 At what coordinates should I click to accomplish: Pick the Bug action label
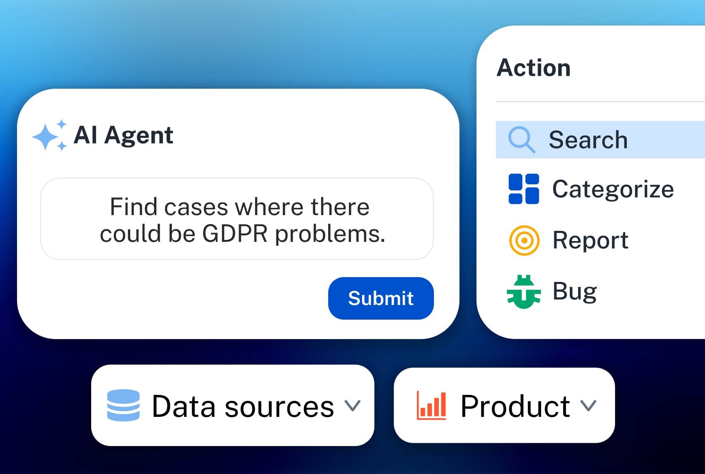click(x=575, y=291)
